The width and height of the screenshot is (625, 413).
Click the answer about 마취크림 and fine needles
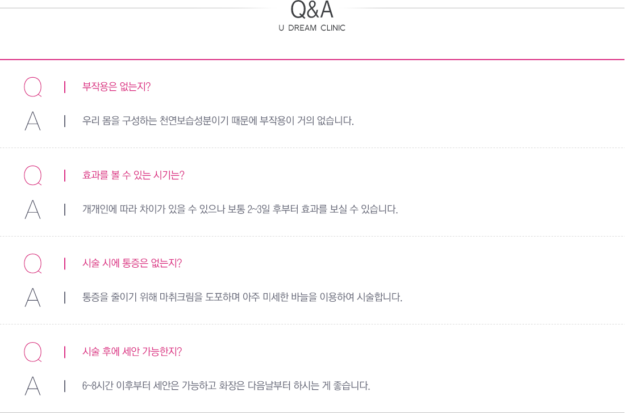243,297
